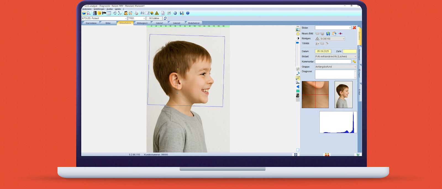The width and height of the screenshot is (442, 189).
Task: Click the refresh icon next to age field
Action: click(165, 18)
